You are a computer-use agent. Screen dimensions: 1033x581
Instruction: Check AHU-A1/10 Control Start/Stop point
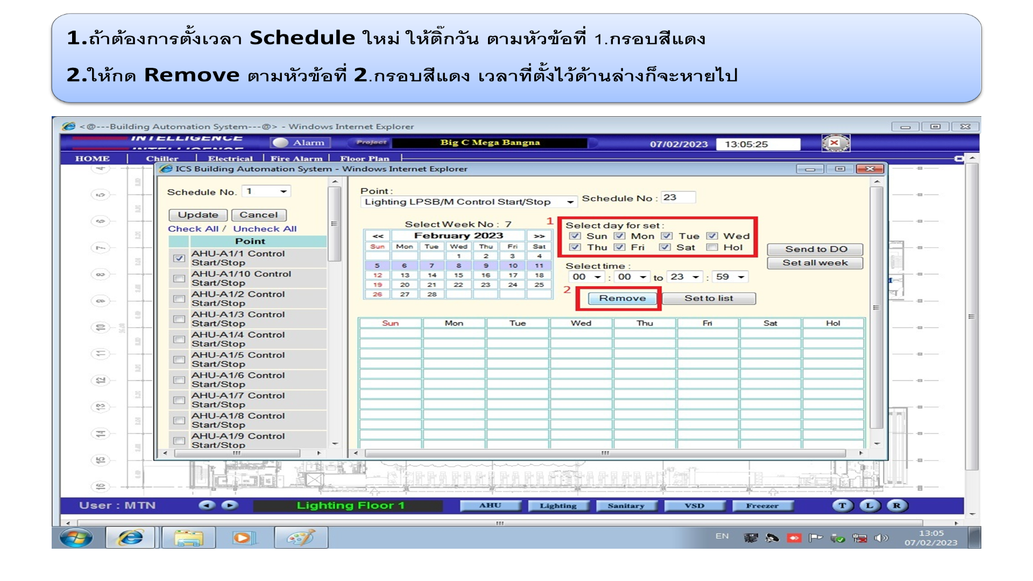tap(179, 279)
